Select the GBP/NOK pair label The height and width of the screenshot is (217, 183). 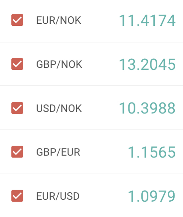59,64
